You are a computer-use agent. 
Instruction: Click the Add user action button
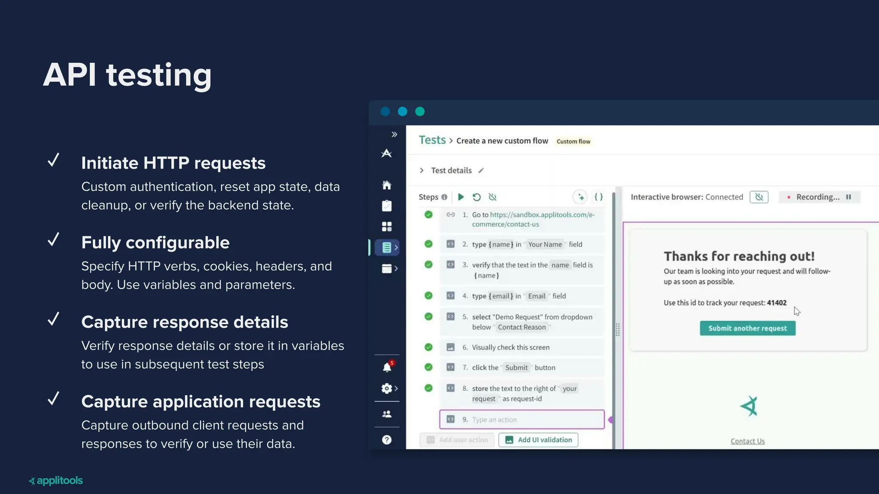point(457,440)
